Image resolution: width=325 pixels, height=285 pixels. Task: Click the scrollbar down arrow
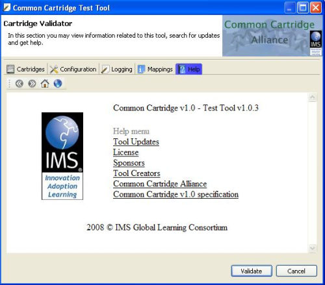[312, 248]
